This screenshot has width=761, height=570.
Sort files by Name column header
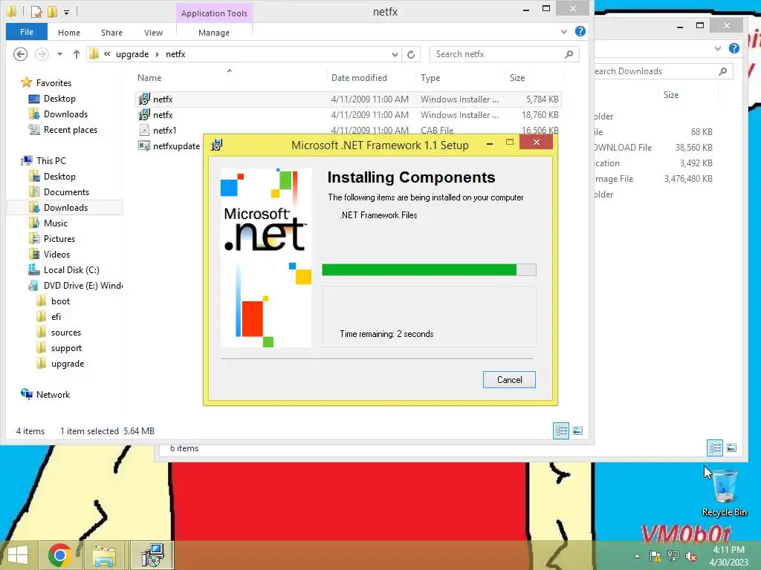click(149, 77)
